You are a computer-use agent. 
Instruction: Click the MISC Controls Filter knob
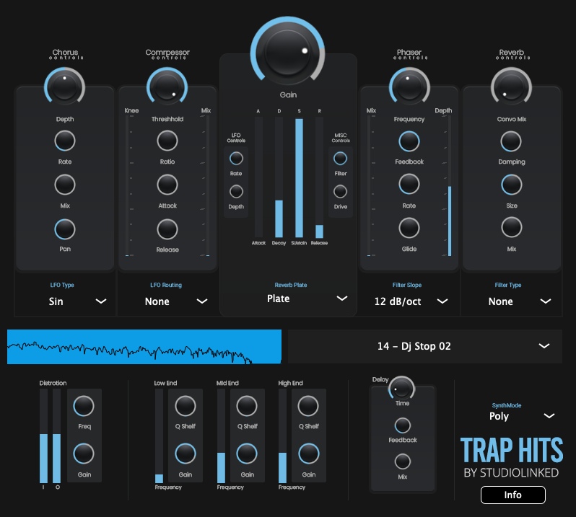point(340,159)
